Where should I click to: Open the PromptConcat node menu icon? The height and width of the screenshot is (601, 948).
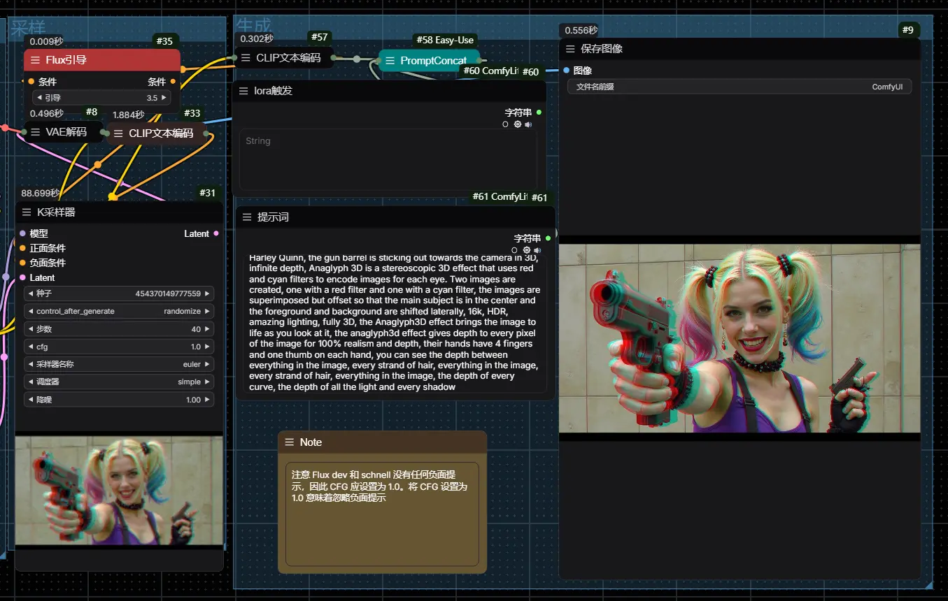(390, 61)
